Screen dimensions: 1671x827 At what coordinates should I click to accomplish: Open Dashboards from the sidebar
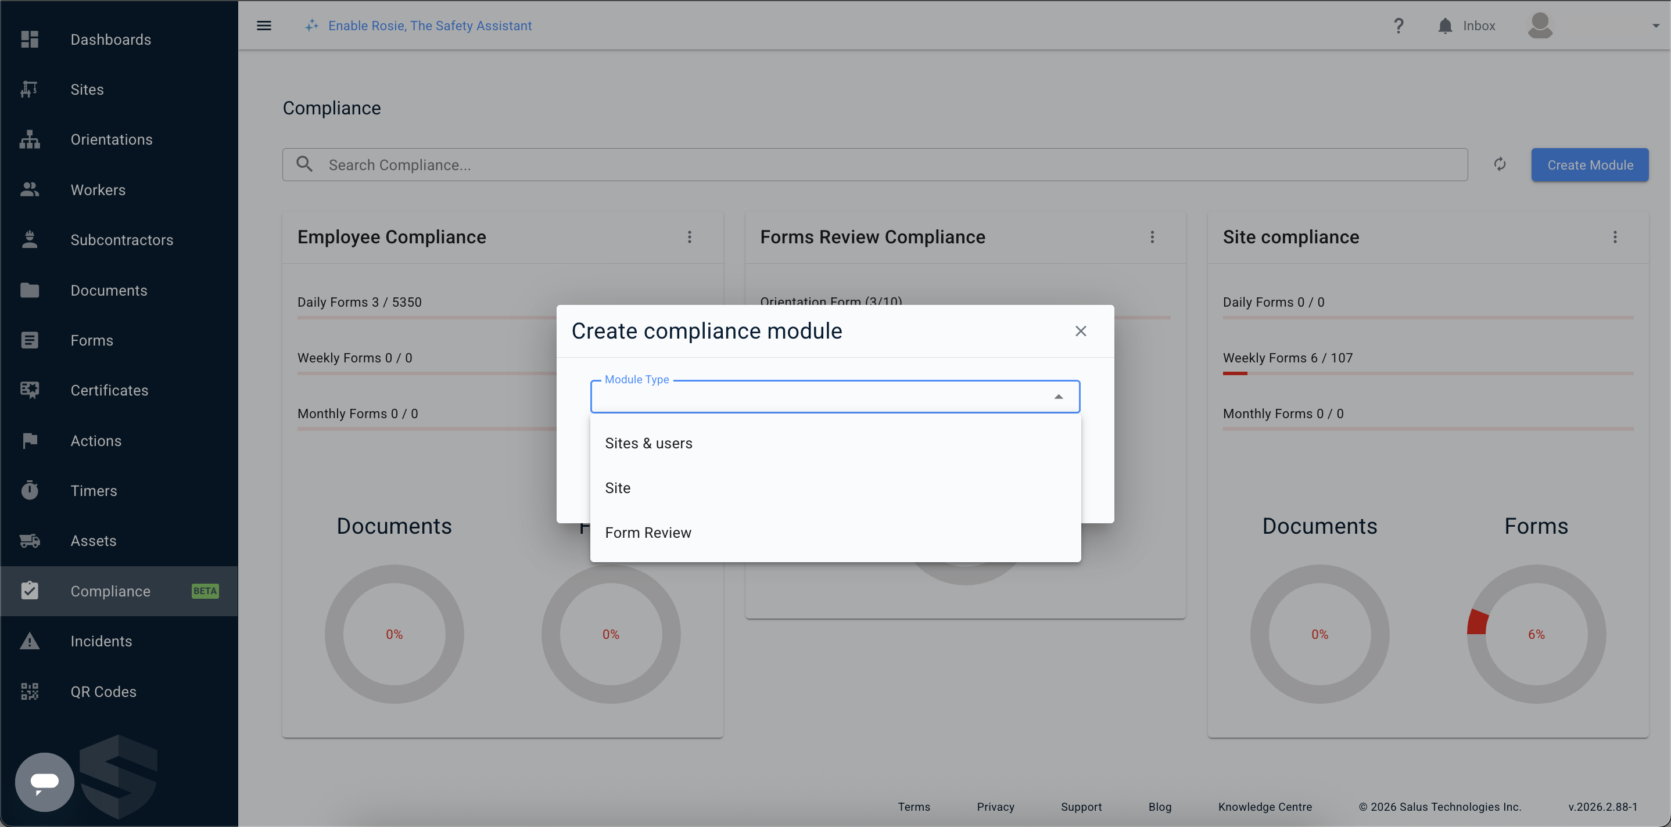click(119, 39)
